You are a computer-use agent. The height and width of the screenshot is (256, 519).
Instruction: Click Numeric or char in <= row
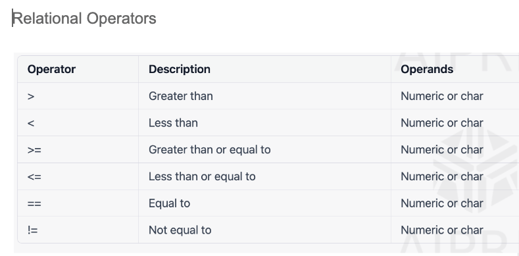(x=442, y=176)
